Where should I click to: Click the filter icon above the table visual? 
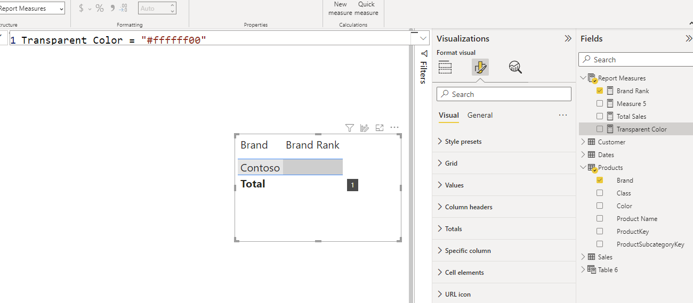tap(349, 128)
